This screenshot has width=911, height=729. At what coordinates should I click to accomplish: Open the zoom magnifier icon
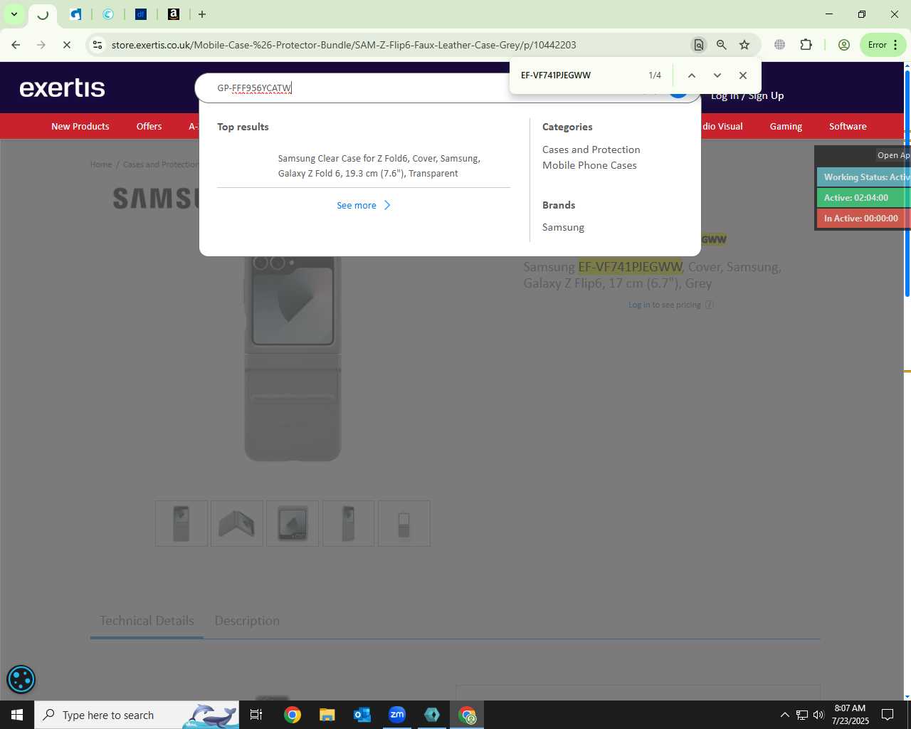722,45
